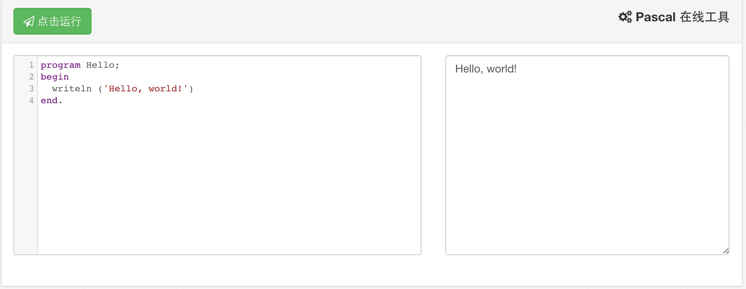Viewport: 746px width, 289px height.
Task: Place cursor on the program keyword
Action: pos(60,65)
